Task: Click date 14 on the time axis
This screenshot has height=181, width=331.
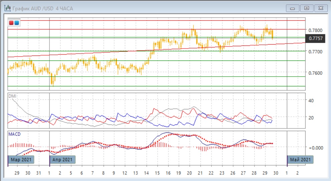Action: click(146, 173)
